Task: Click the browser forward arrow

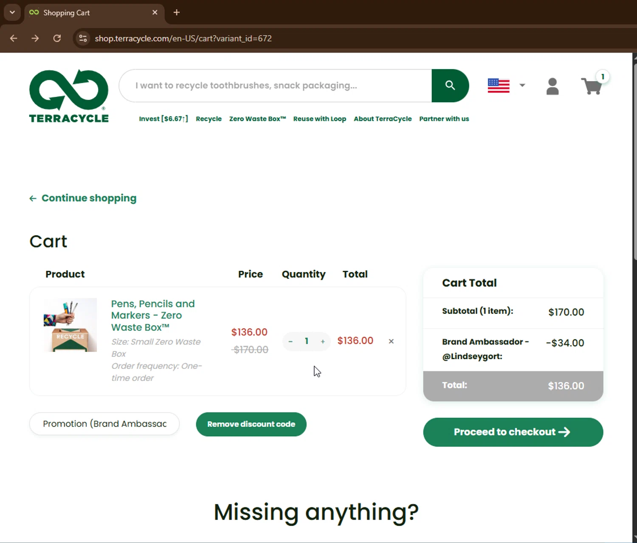Action: [35, 38]
